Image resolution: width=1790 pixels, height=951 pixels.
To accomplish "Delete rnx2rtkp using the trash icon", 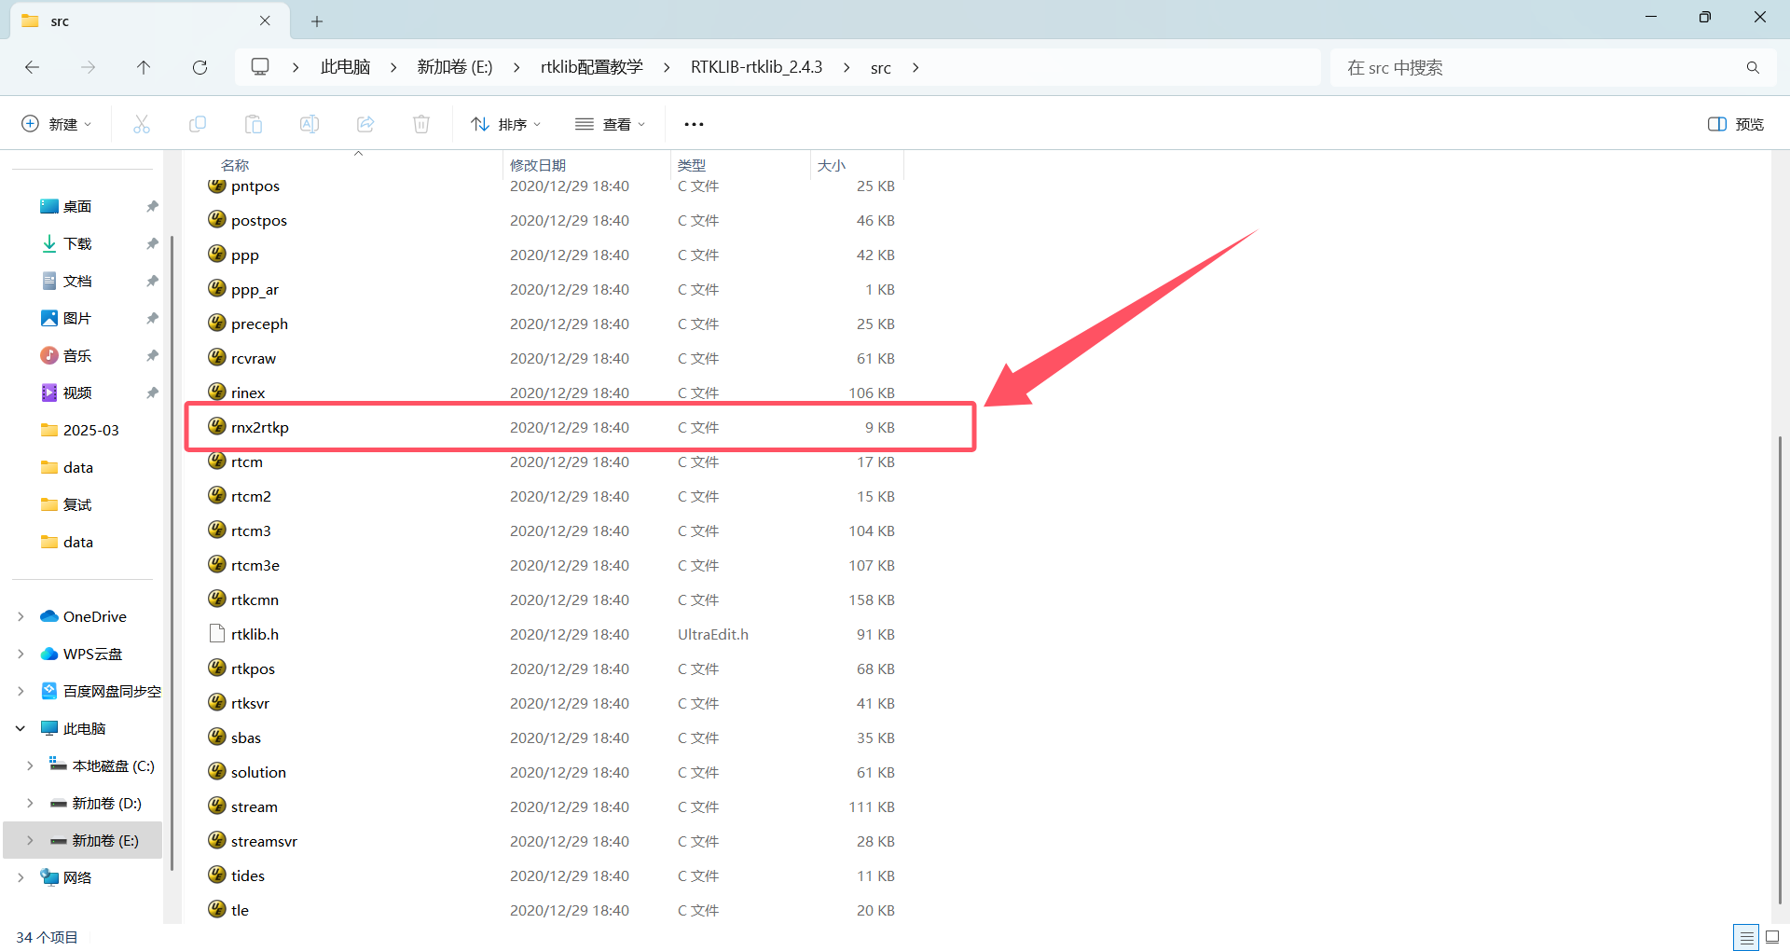I will pos(420,123).
